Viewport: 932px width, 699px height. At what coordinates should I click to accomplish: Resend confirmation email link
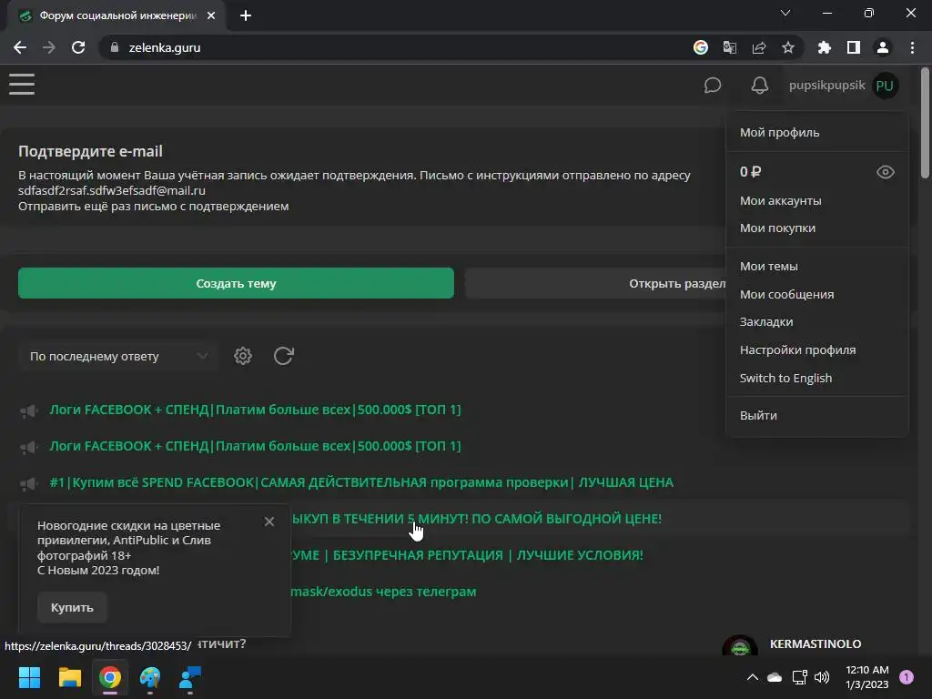click(x=153, y=207)
